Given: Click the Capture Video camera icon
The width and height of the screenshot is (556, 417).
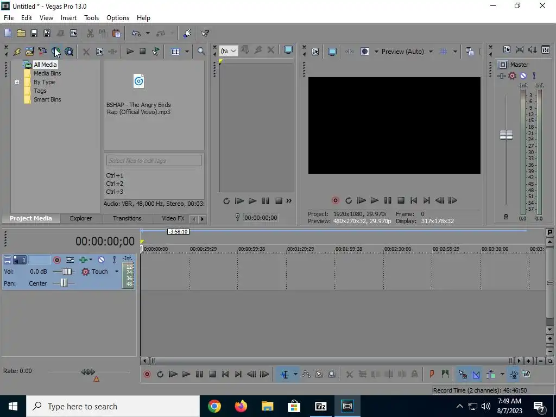Looking at the screenshot, I should [42, 52].
